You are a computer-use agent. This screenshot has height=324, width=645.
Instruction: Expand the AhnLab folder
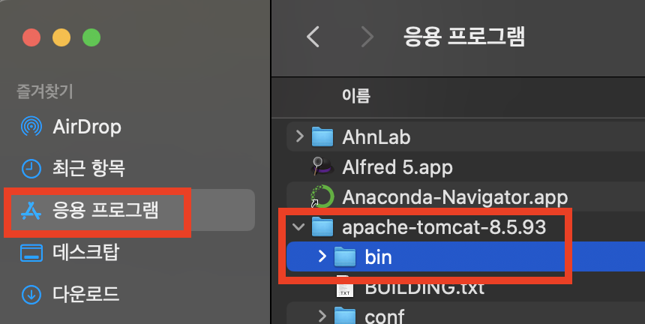point(300,136)
